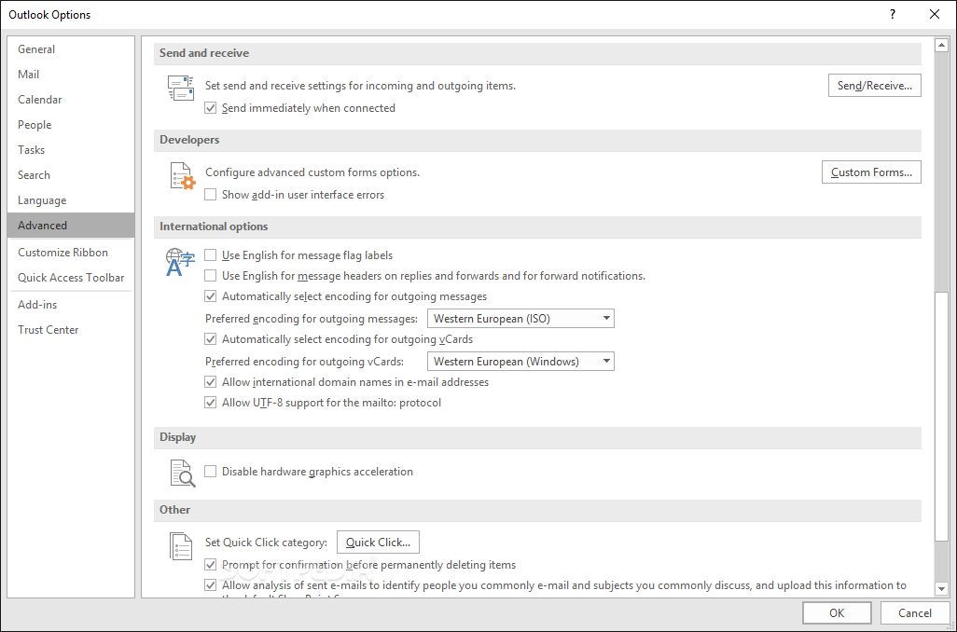Open the Tasks category

[x=71, y=150]
